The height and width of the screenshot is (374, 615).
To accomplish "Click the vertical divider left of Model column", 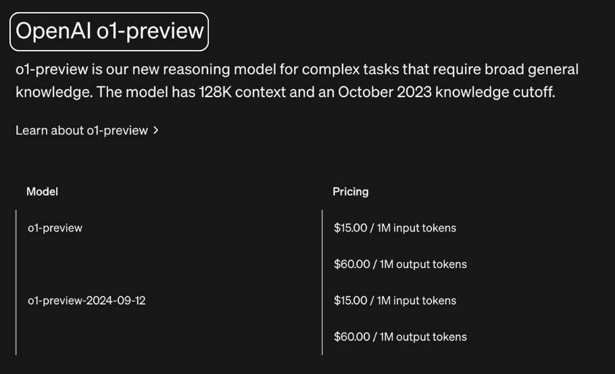I will (16, 282).
